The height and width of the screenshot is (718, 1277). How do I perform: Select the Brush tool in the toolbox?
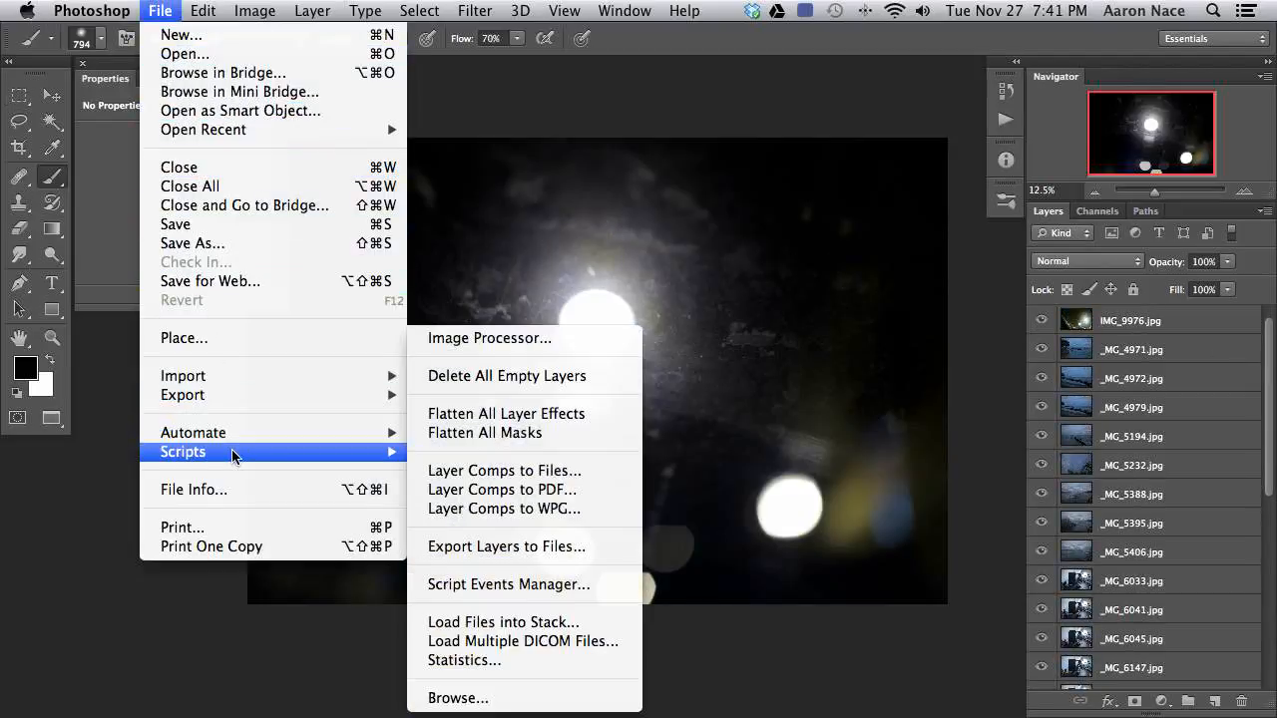tap(52, 177)
